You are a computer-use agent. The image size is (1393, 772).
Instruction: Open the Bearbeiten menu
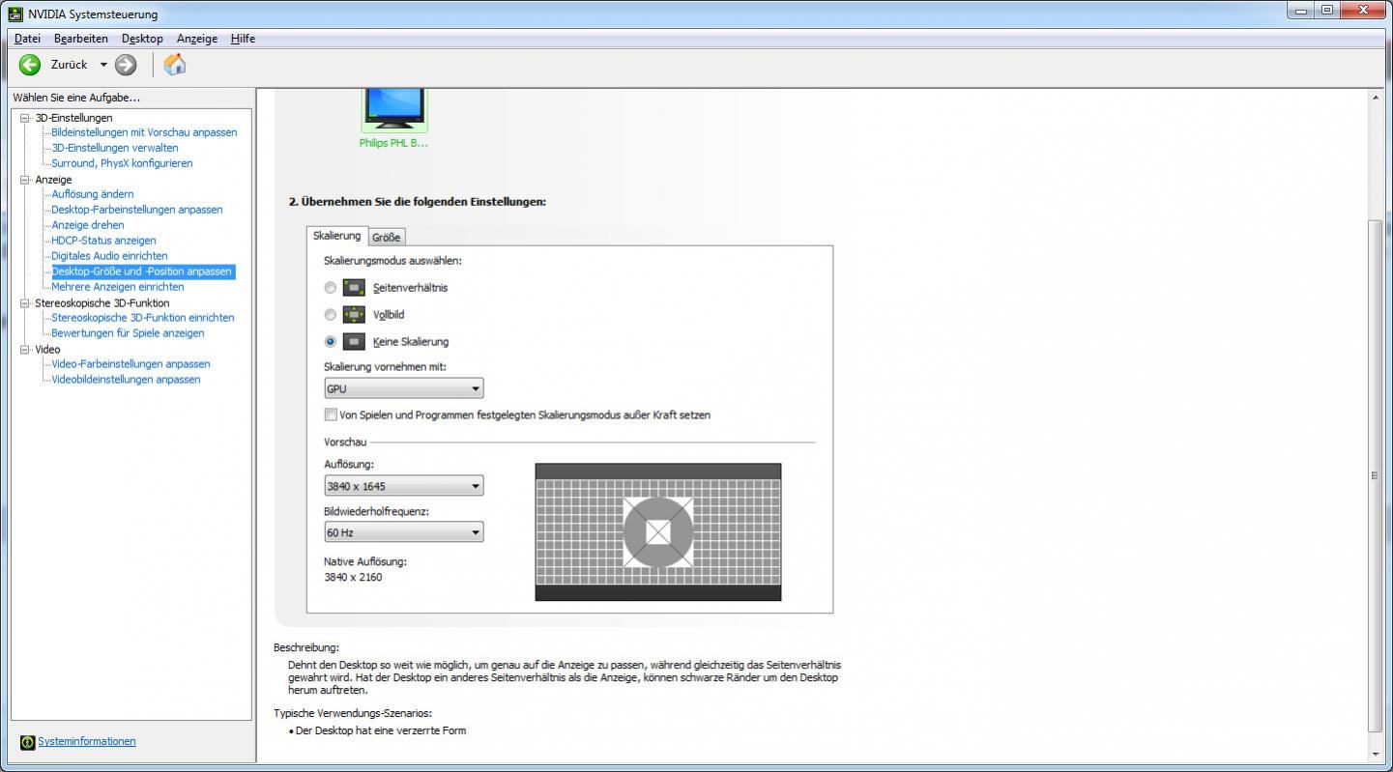tap(81, 39)
